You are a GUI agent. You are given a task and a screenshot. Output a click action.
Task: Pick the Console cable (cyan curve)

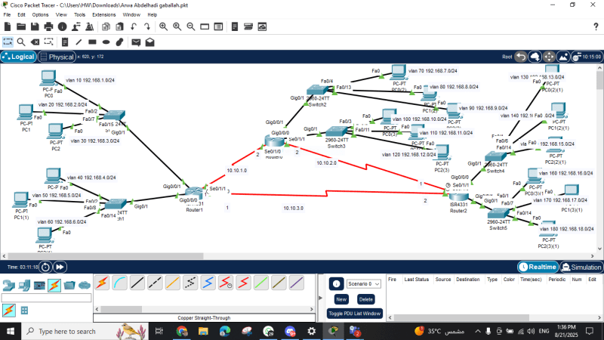119,283
